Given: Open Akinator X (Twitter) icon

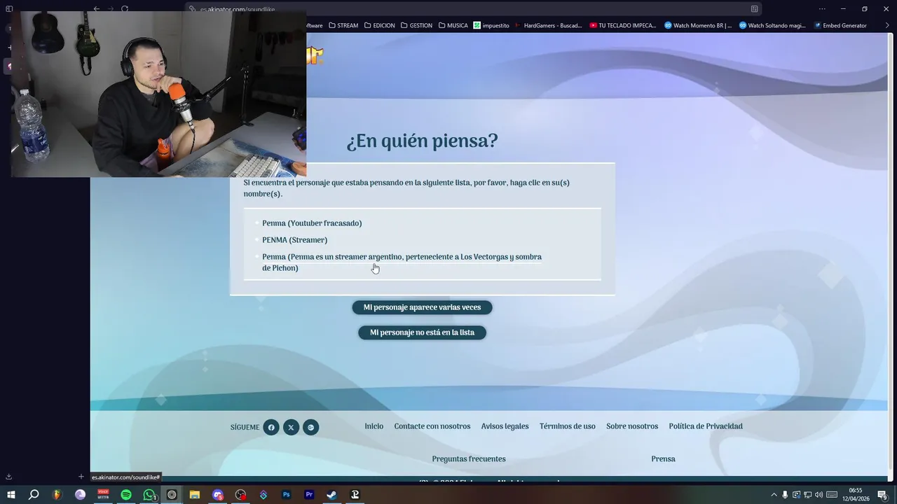Looking at the screenshot, I should [x=291, y=427].
